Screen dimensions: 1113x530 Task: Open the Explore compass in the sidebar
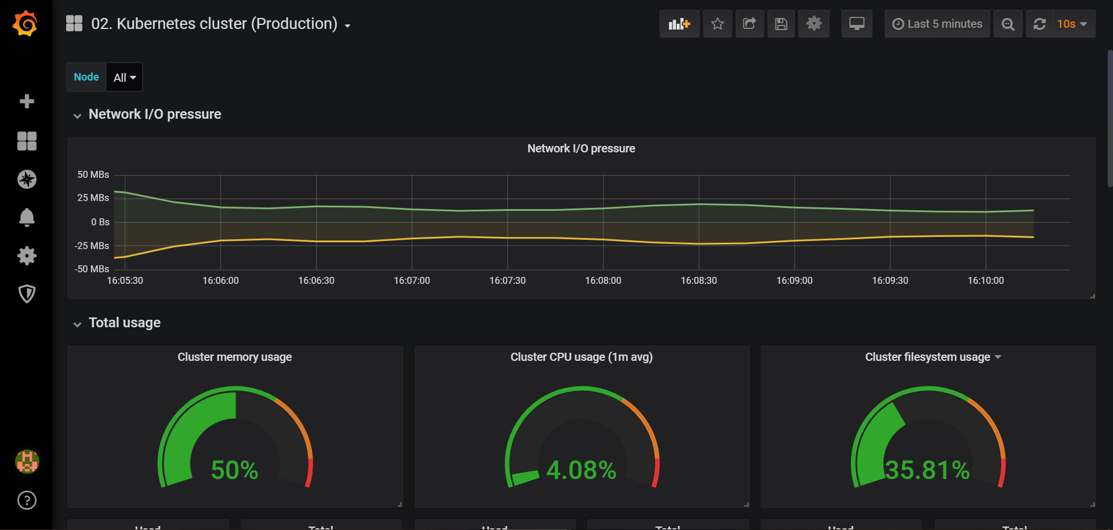coord(27,179)
